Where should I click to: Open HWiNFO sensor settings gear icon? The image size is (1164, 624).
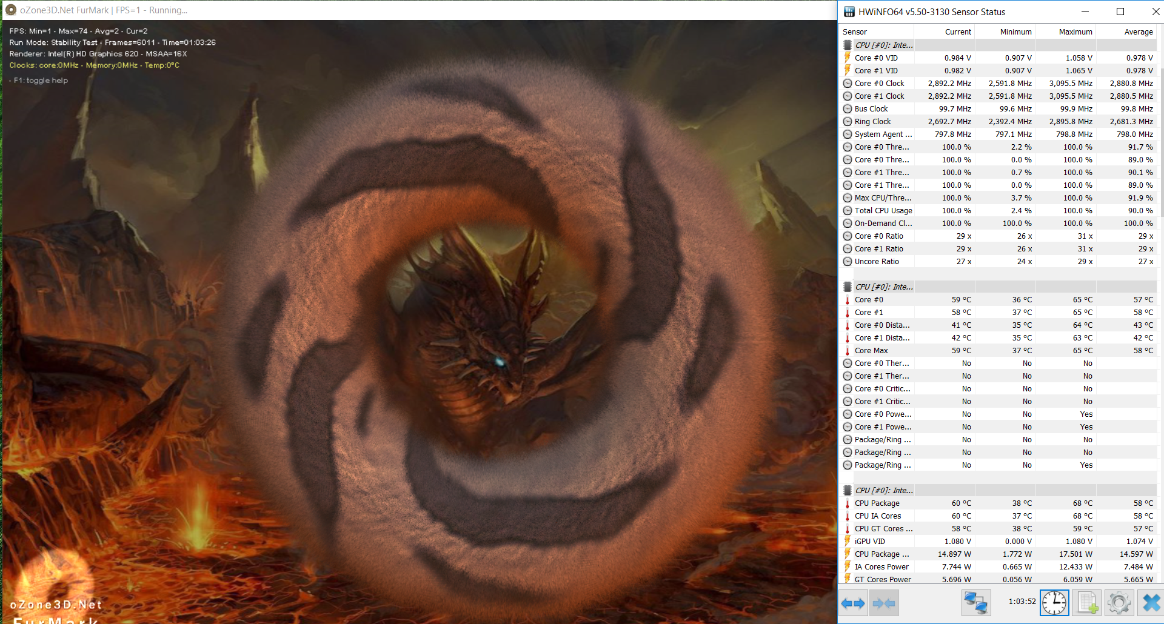pyautogui.click(x=1119, y=603)
